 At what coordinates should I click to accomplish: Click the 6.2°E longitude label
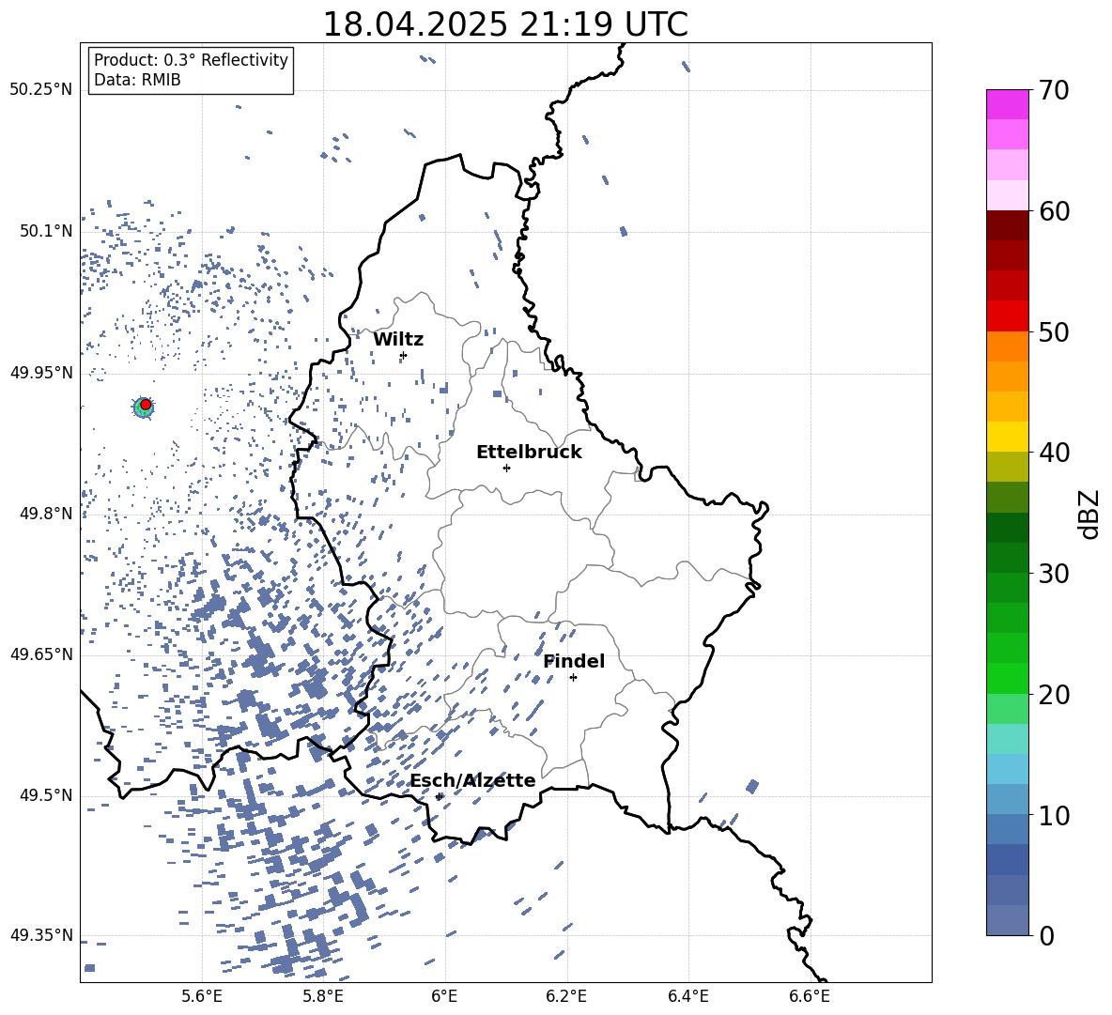coord(566,997)
